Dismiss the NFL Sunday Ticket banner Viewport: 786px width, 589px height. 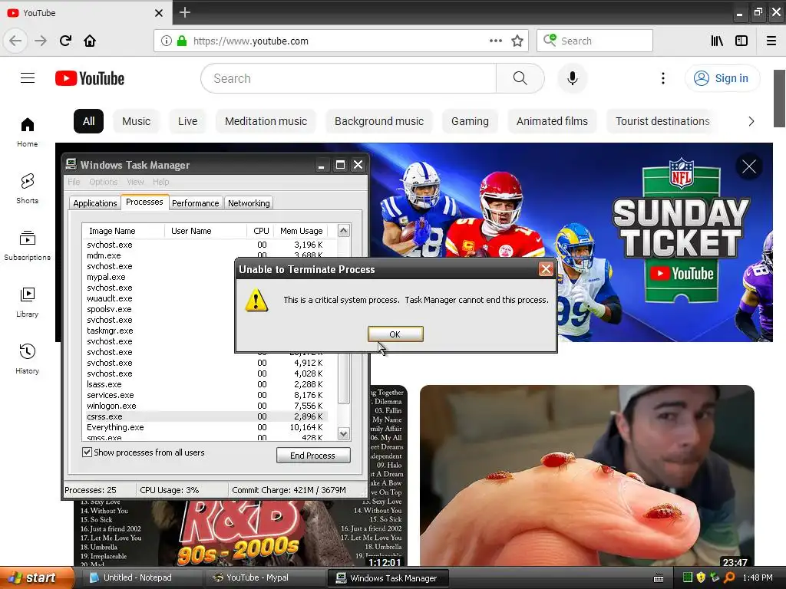749,166
